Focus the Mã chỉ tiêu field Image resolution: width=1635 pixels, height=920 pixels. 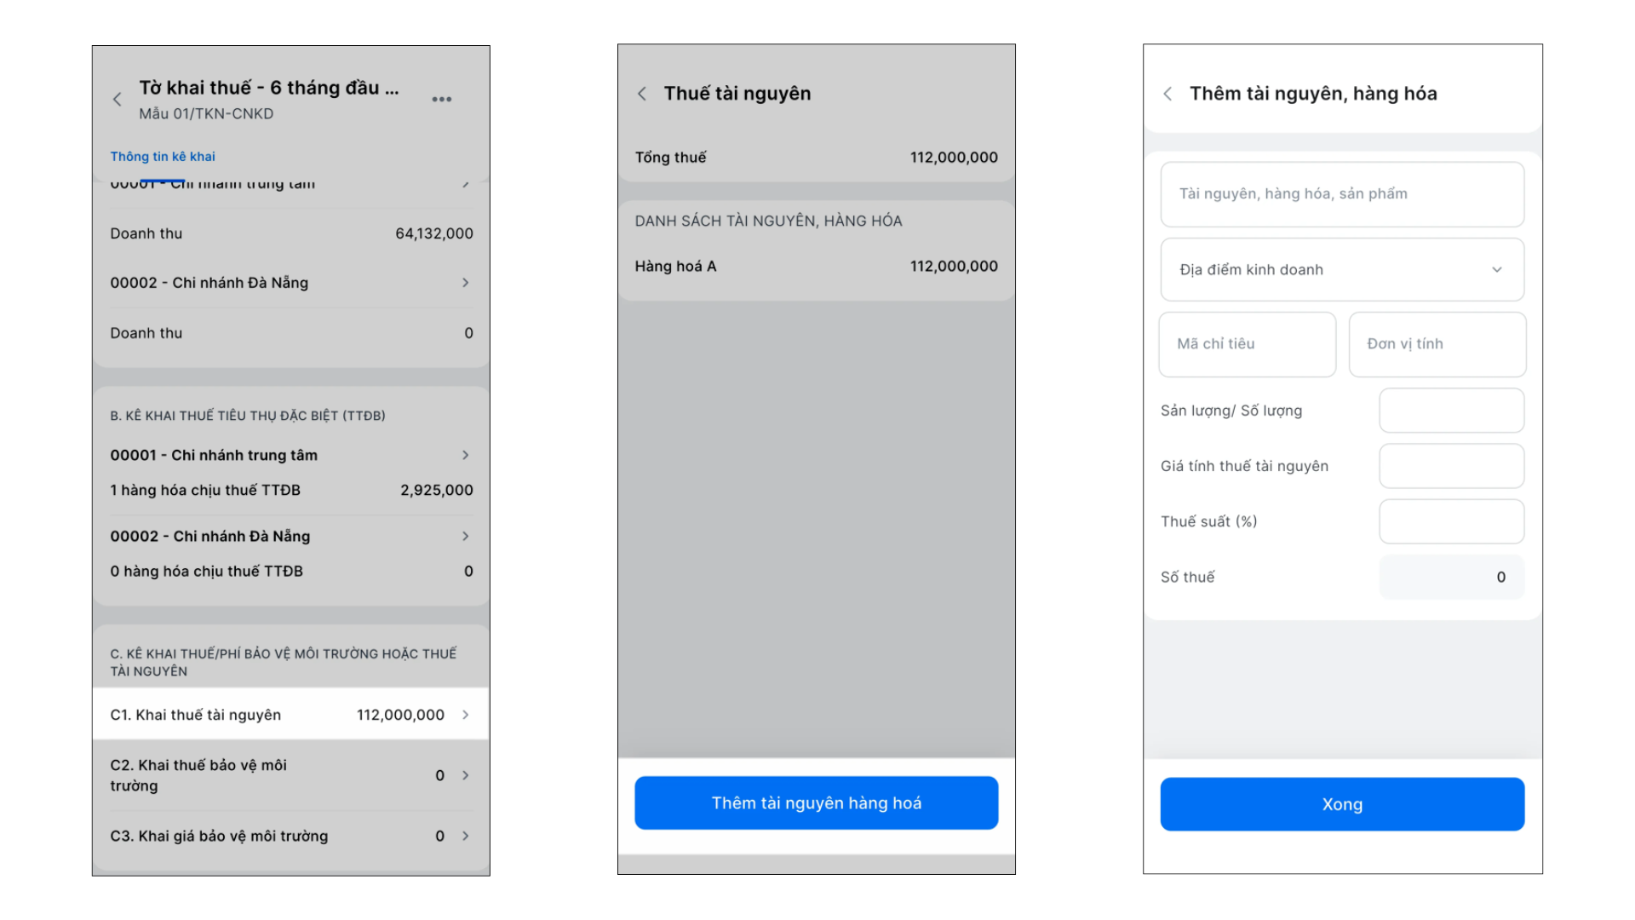[x=1248, y=344]
